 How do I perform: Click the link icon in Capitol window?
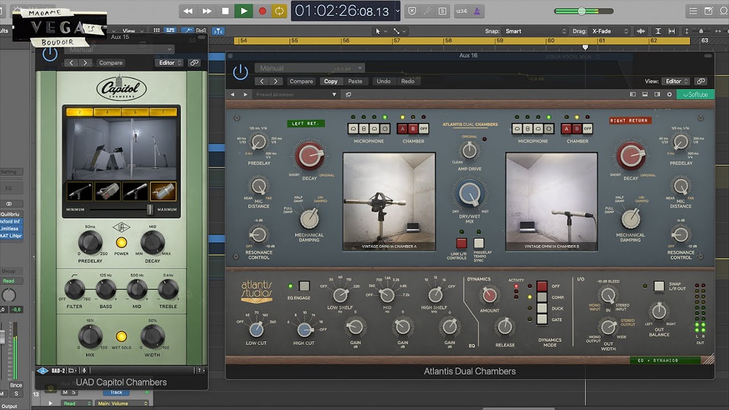pyautogui.click(x=194, y=63)
